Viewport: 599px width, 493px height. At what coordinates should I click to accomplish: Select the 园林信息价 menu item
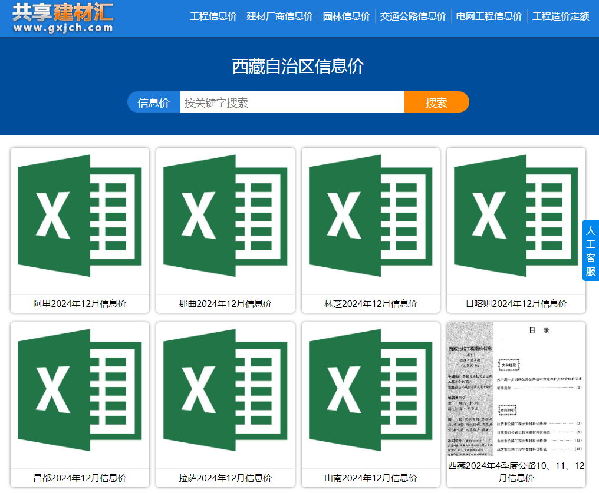pos(346,16)
